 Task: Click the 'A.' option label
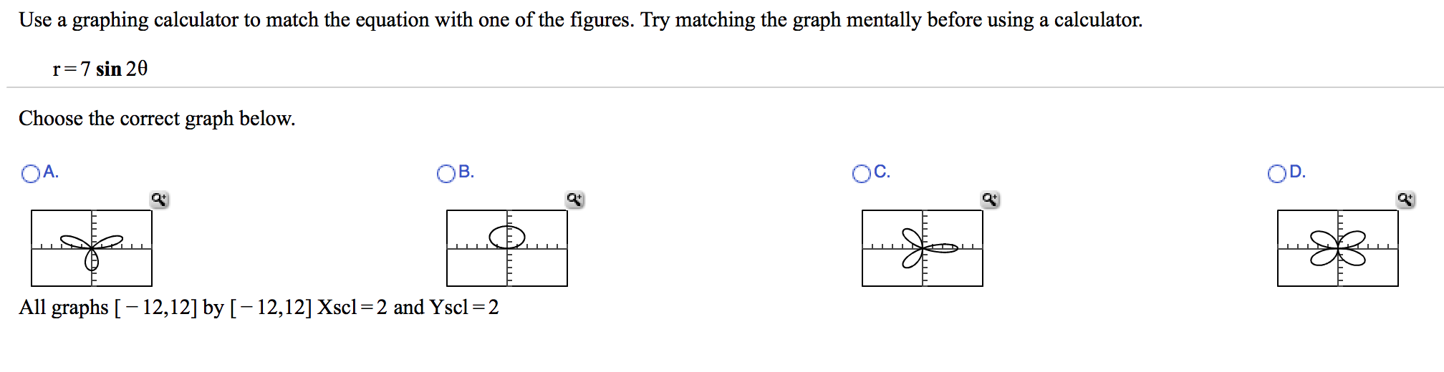(51, 172)
